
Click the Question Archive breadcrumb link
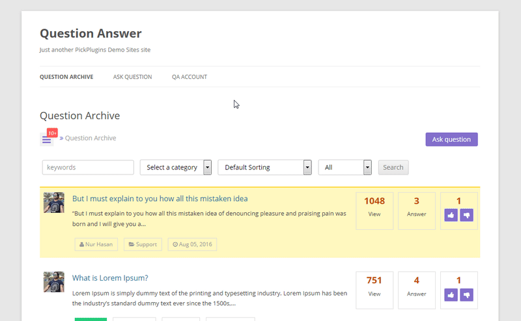(x=91, y=138)
